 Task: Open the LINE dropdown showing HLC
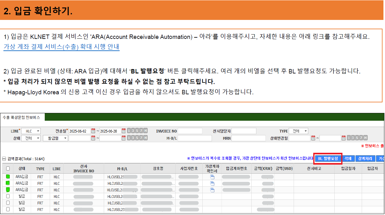31,130
